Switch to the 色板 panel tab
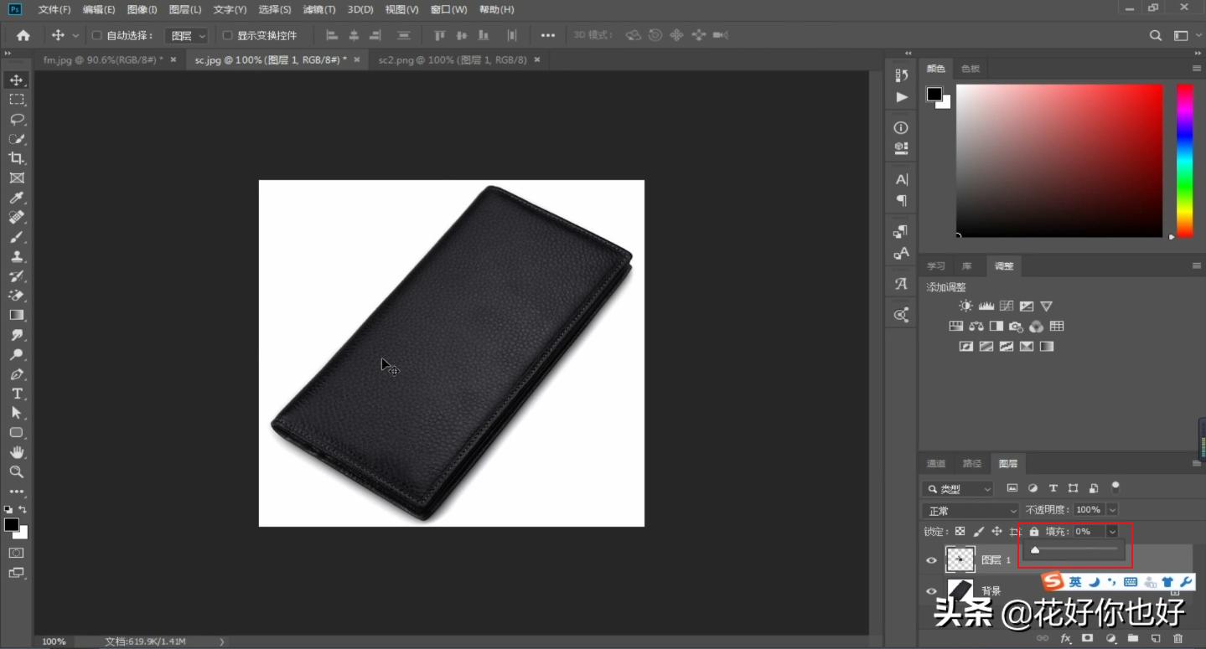1206x649 pixels. click(970, 69)
